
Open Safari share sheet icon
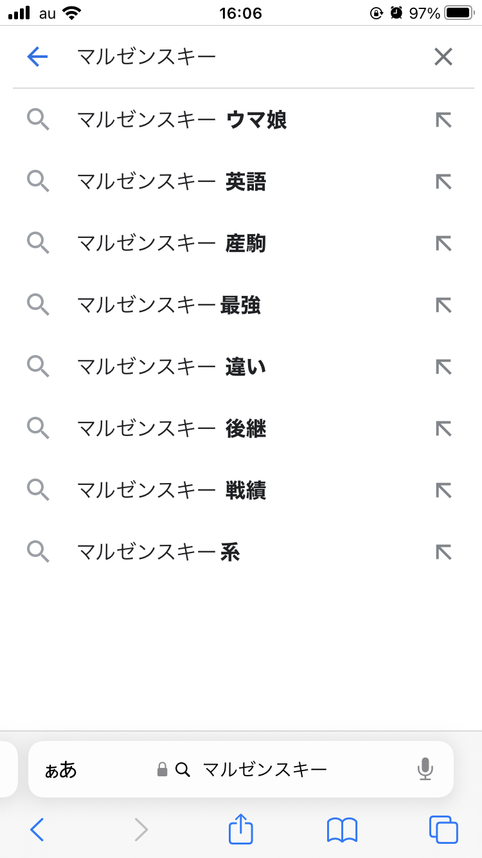coord(241,829)
